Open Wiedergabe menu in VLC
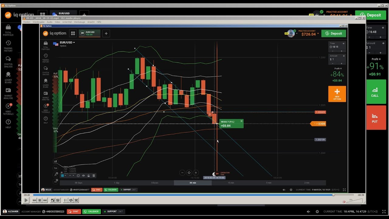The image size is (389, 219). point(39,22)
